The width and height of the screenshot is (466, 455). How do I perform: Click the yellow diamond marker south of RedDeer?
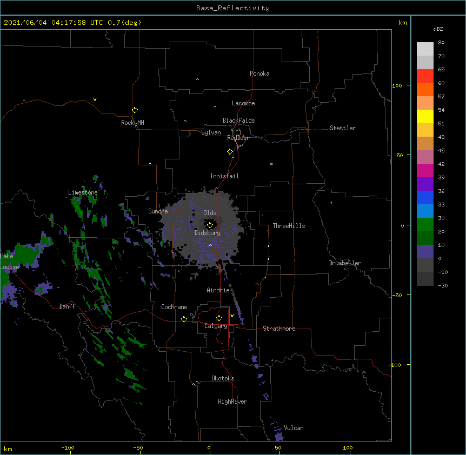point(230,152)
